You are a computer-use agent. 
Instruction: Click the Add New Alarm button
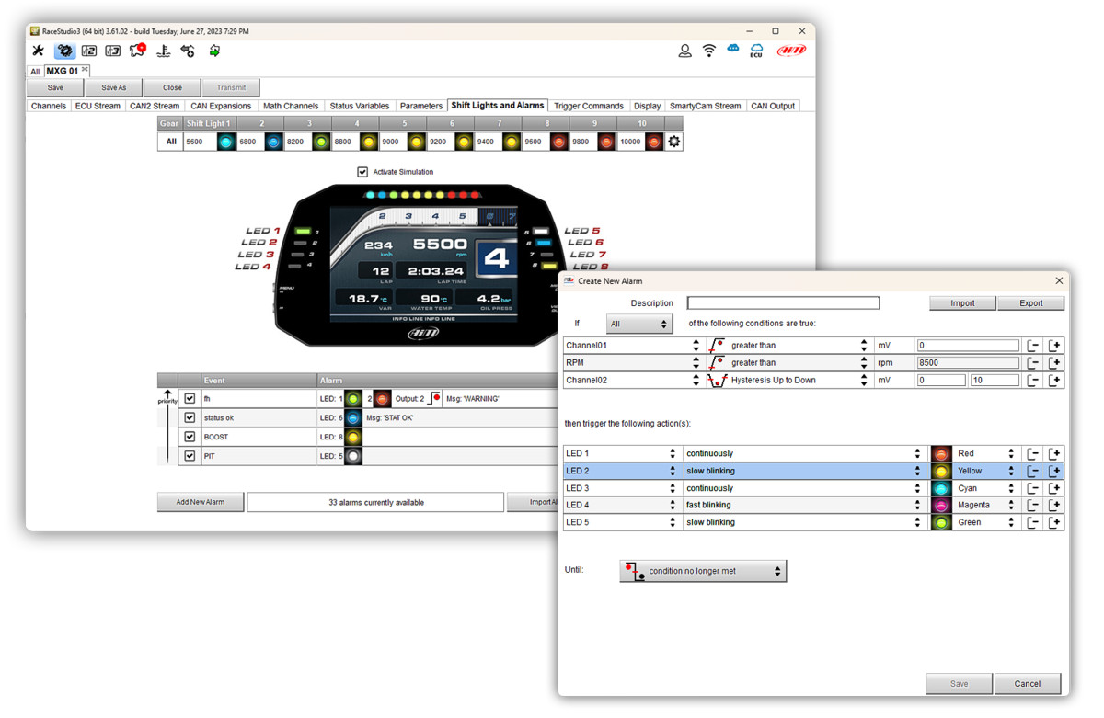tap(200, 502)
